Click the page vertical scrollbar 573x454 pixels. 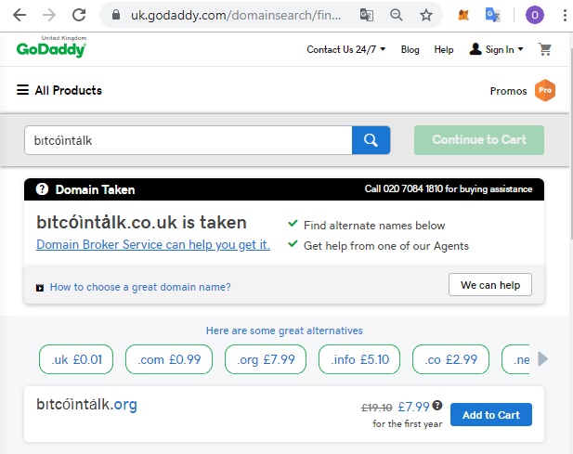(570, 144)
